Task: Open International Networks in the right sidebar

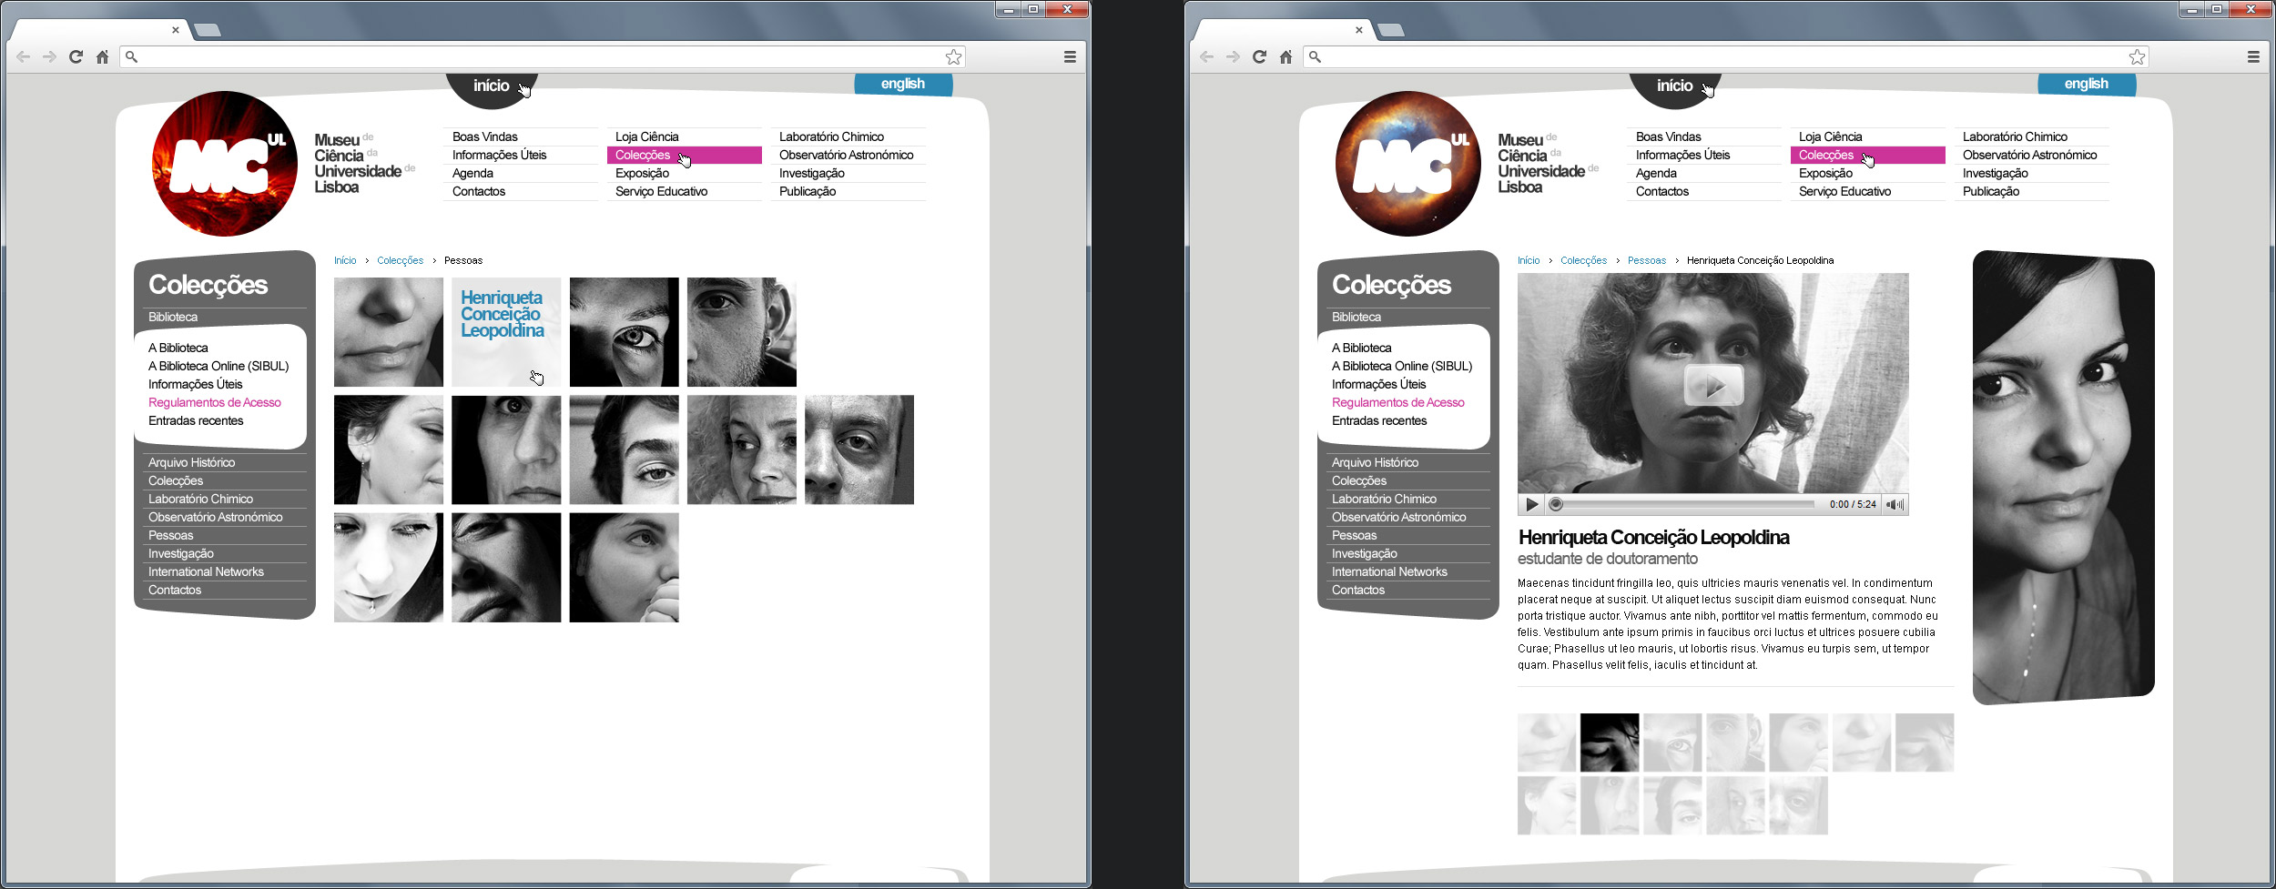Action: [1389, 571]
